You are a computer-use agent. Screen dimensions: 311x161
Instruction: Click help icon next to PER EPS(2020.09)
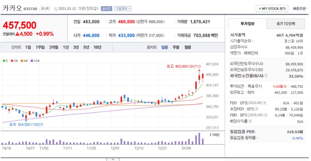(265, 103)
